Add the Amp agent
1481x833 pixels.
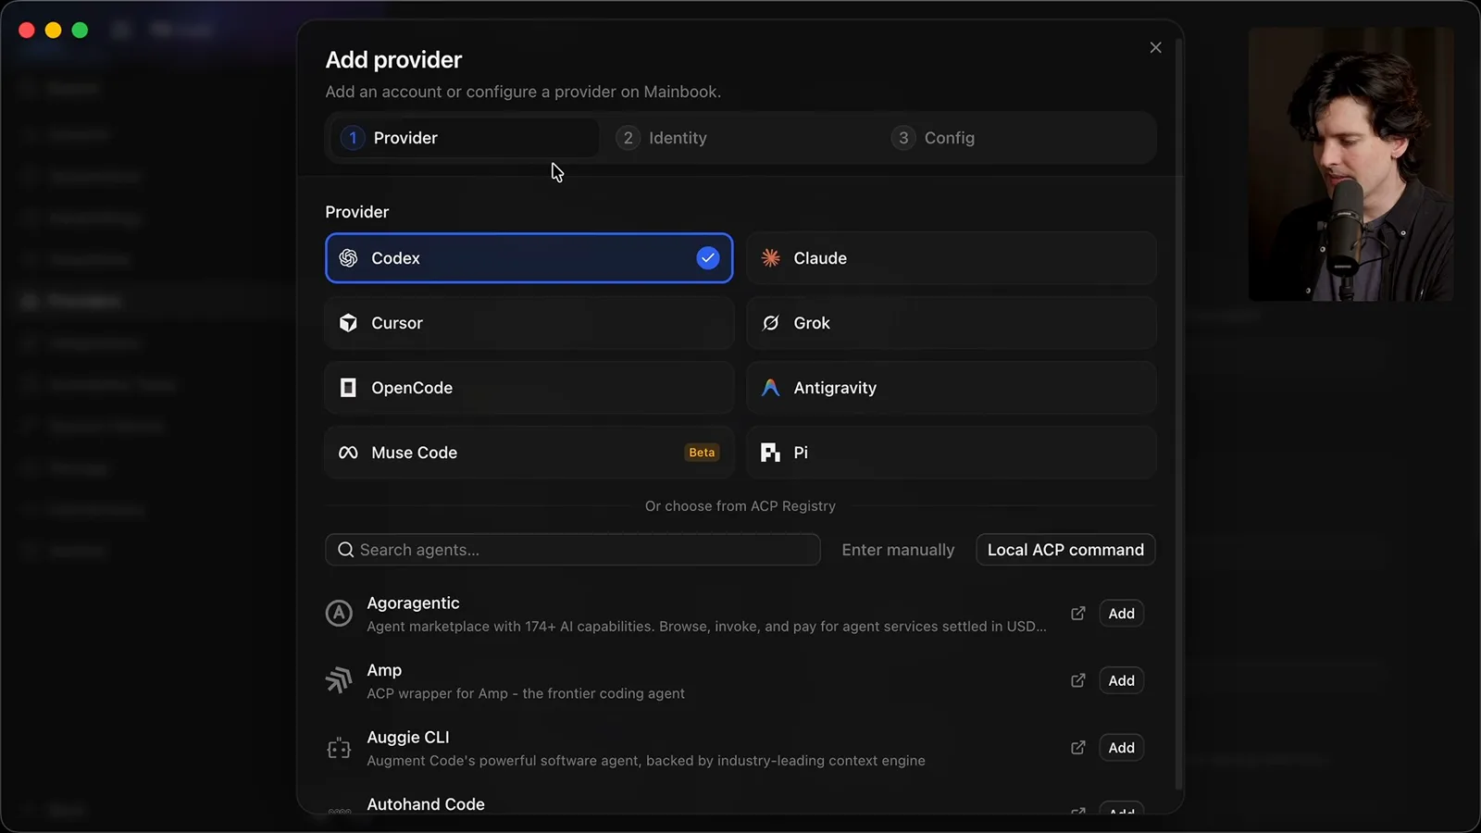[1121, 680]
